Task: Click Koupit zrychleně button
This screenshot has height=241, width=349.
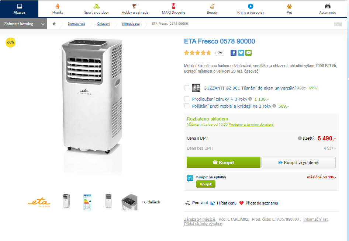Action: 298,163
